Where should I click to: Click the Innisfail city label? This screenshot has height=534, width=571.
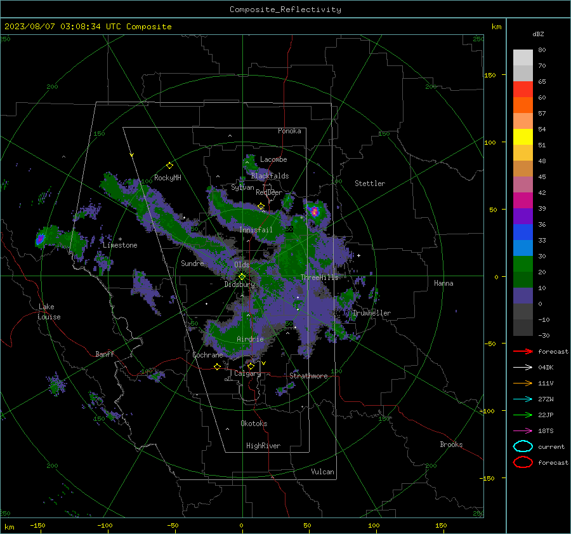(256, 230)
